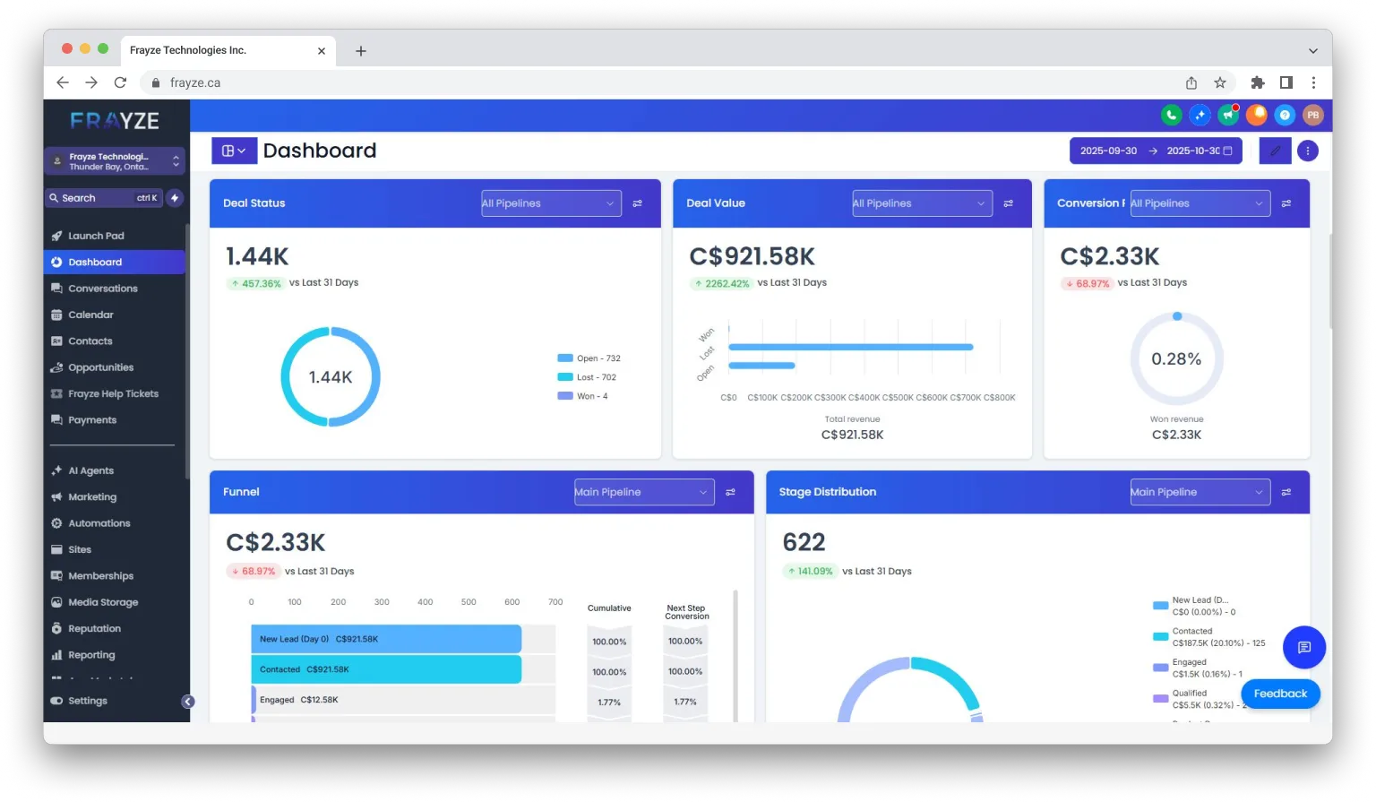Click the pencil edit icon beside the date range
Screen dimensions: 1376x802
point(1273,151)
